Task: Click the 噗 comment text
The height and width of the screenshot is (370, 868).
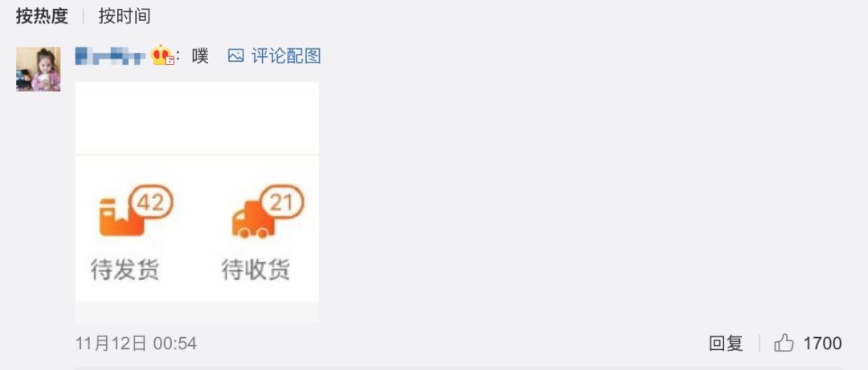Action: click(200, 56)
